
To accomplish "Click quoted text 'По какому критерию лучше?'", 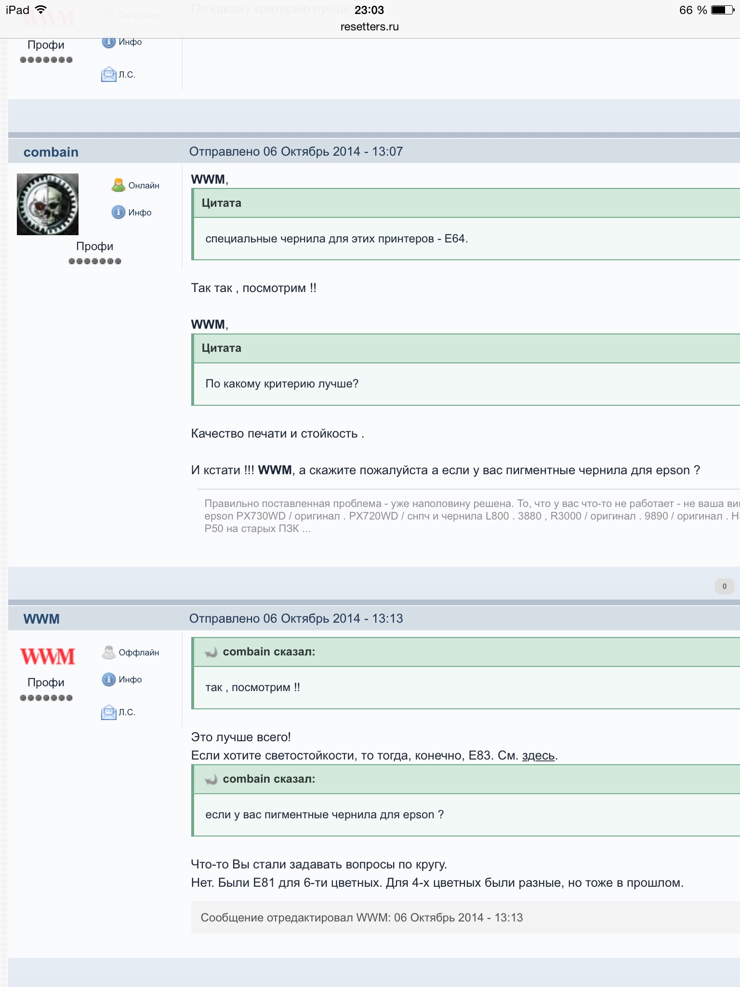I will pos(282,384).
